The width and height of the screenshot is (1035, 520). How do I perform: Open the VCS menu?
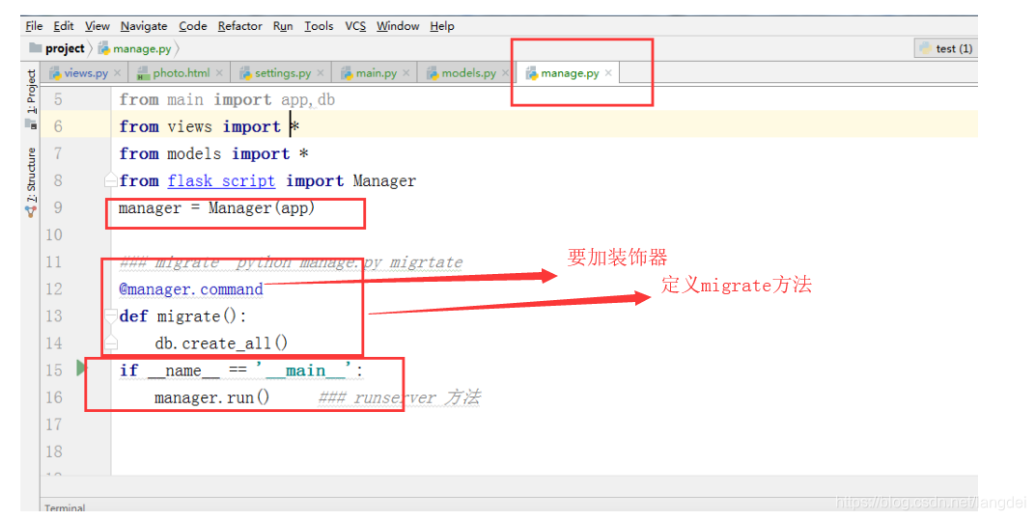tap(355, 26)
